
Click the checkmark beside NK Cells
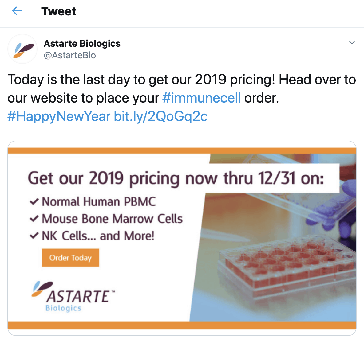click(x=34, y=236)
